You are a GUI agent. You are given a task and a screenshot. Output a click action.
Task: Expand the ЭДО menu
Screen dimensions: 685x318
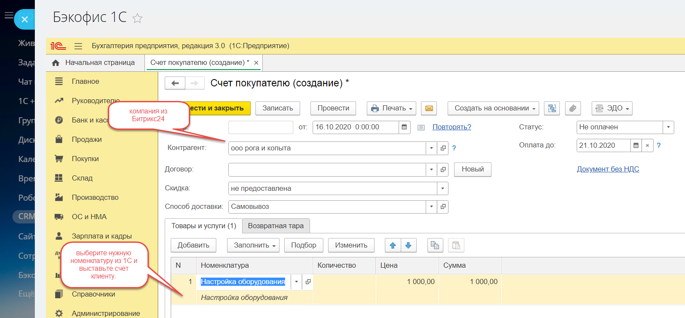612,108
